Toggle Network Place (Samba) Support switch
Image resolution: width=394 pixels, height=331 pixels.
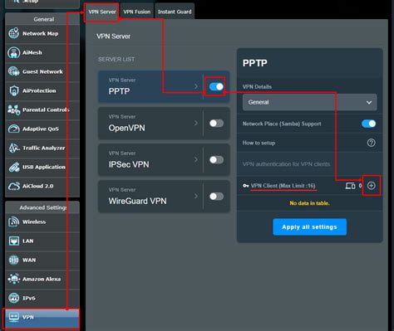pos(368,124)
